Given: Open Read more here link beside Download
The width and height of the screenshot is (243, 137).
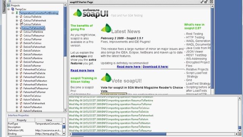Looking at the screenshot, I should click(x=129, y=67).
